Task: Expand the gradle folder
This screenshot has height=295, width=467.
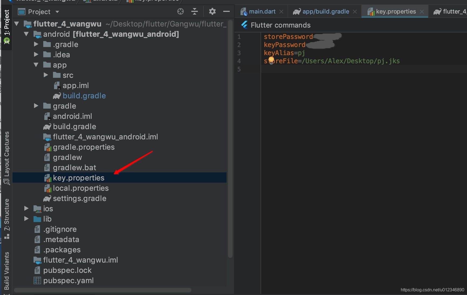Action: click(36, 106)
